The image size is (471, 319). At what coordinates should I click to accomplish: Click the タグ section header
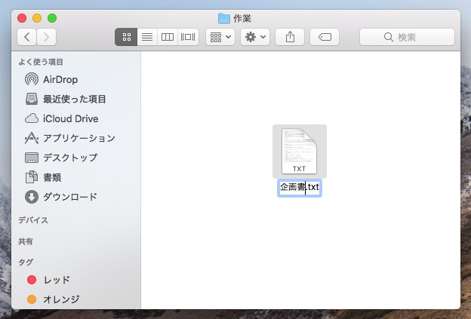pyautogui.click(x=26, y=262)
